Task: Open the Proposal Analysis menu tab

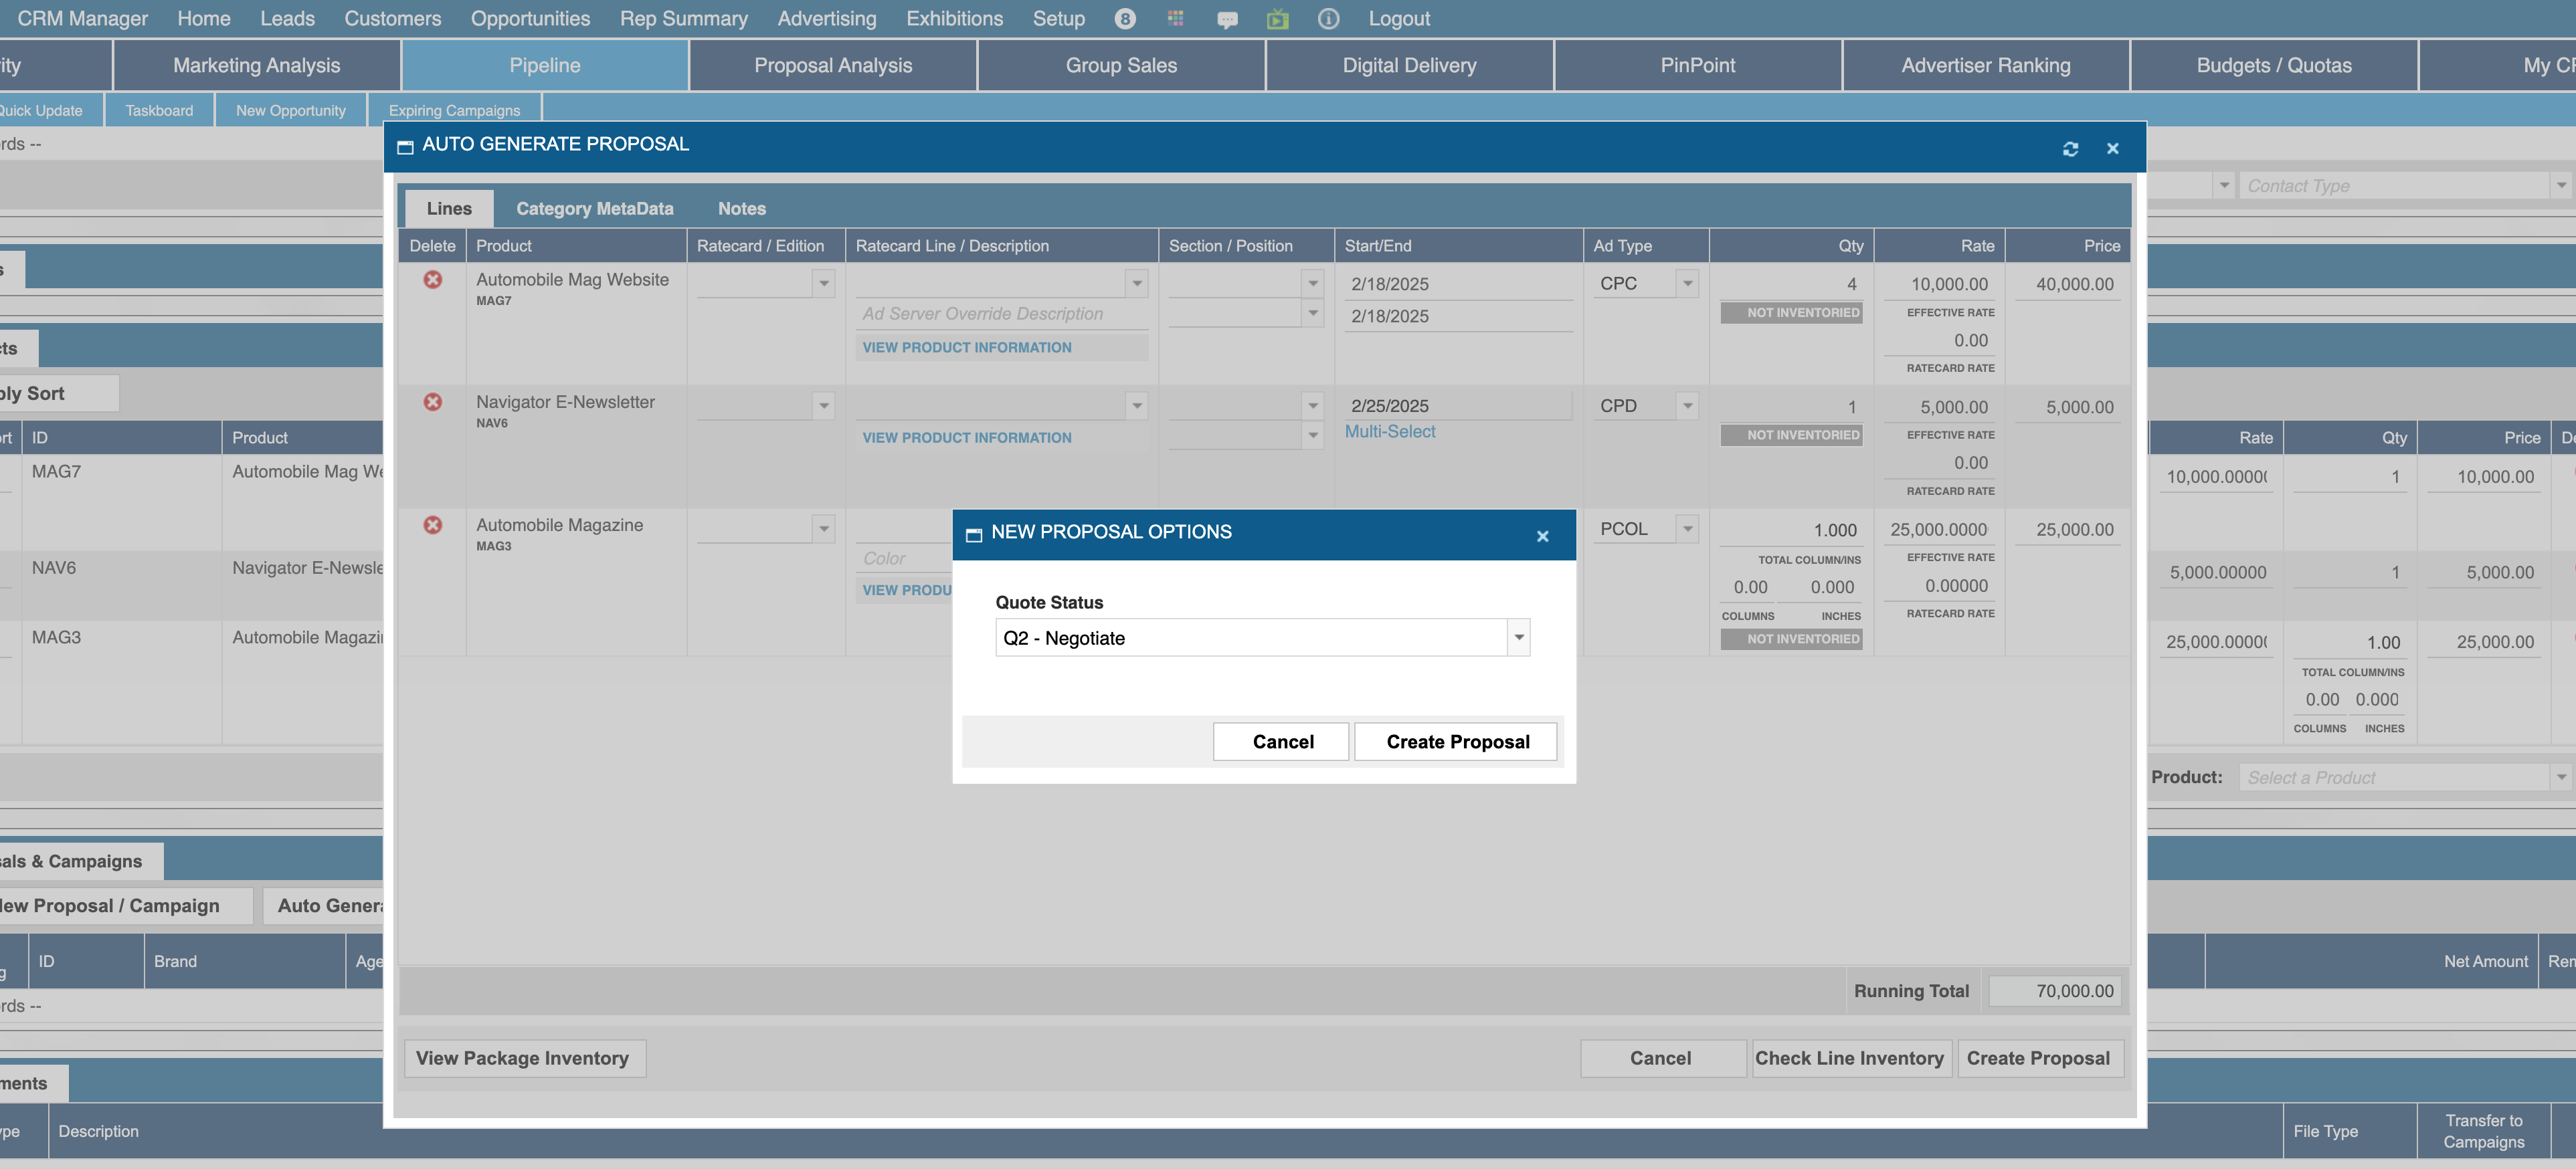Action: click(x=832, y=66)
